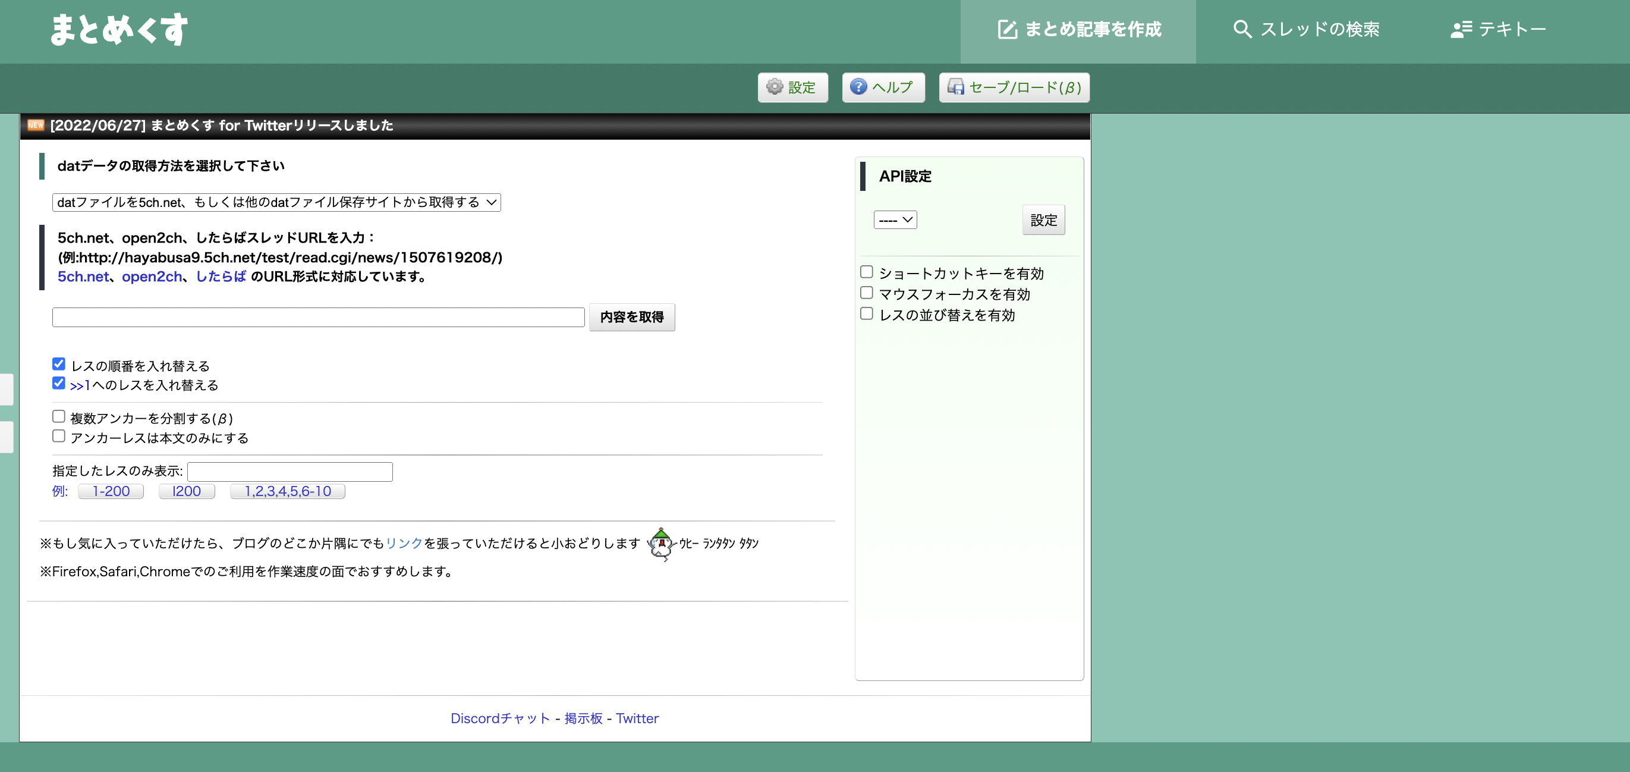Click the magnifying glass search icon
The image size is (1630, 772).
click(x=1242, y=29)
